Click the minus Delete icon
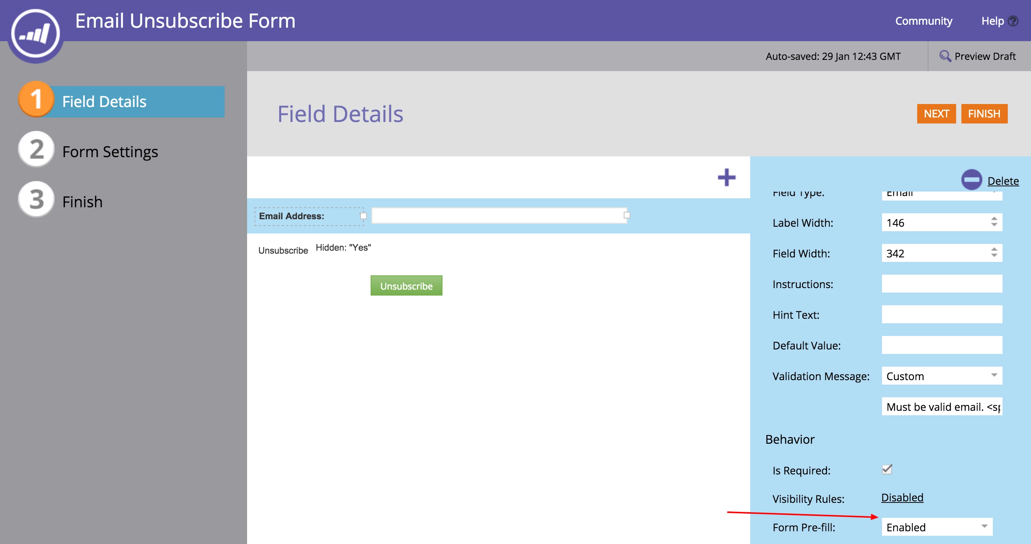The width and height of the screenshot is (1031, 544). point(971,180)
